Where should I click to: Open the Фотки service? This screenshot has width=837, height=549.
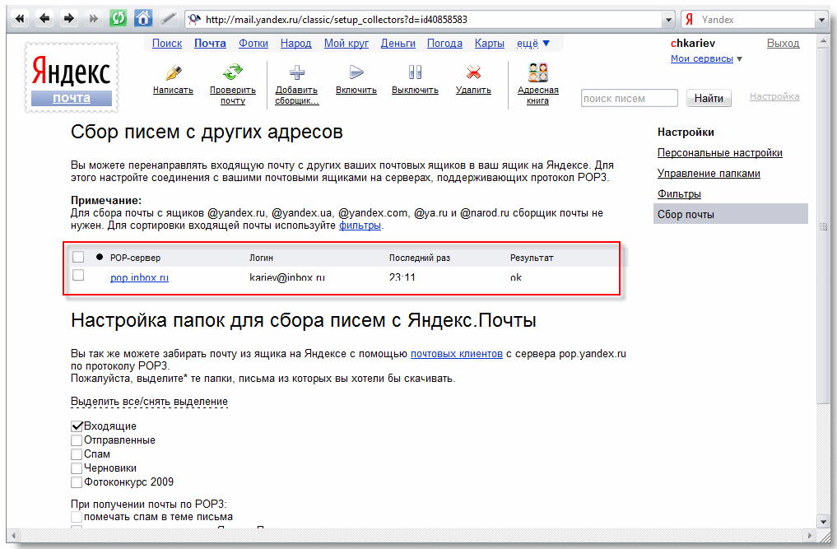[253, 44]
